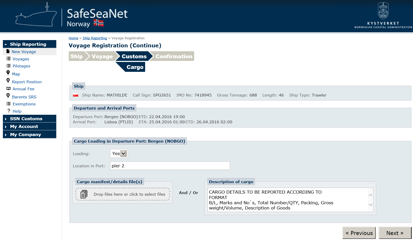Click the SafeSeaNet ship outline logo

click(36, 15)
